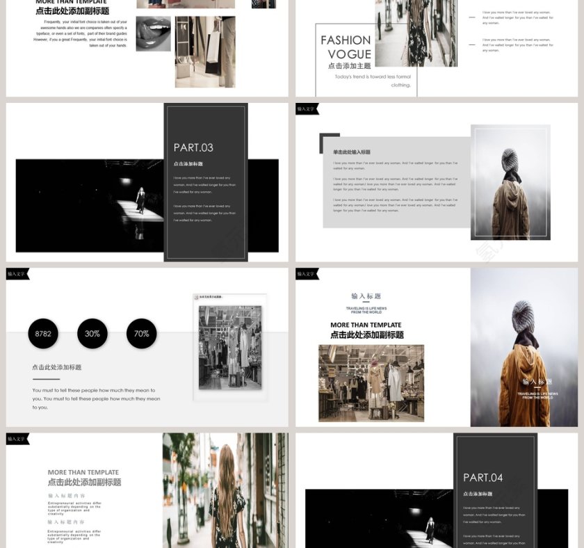Select the PART.03 heading

193,147
